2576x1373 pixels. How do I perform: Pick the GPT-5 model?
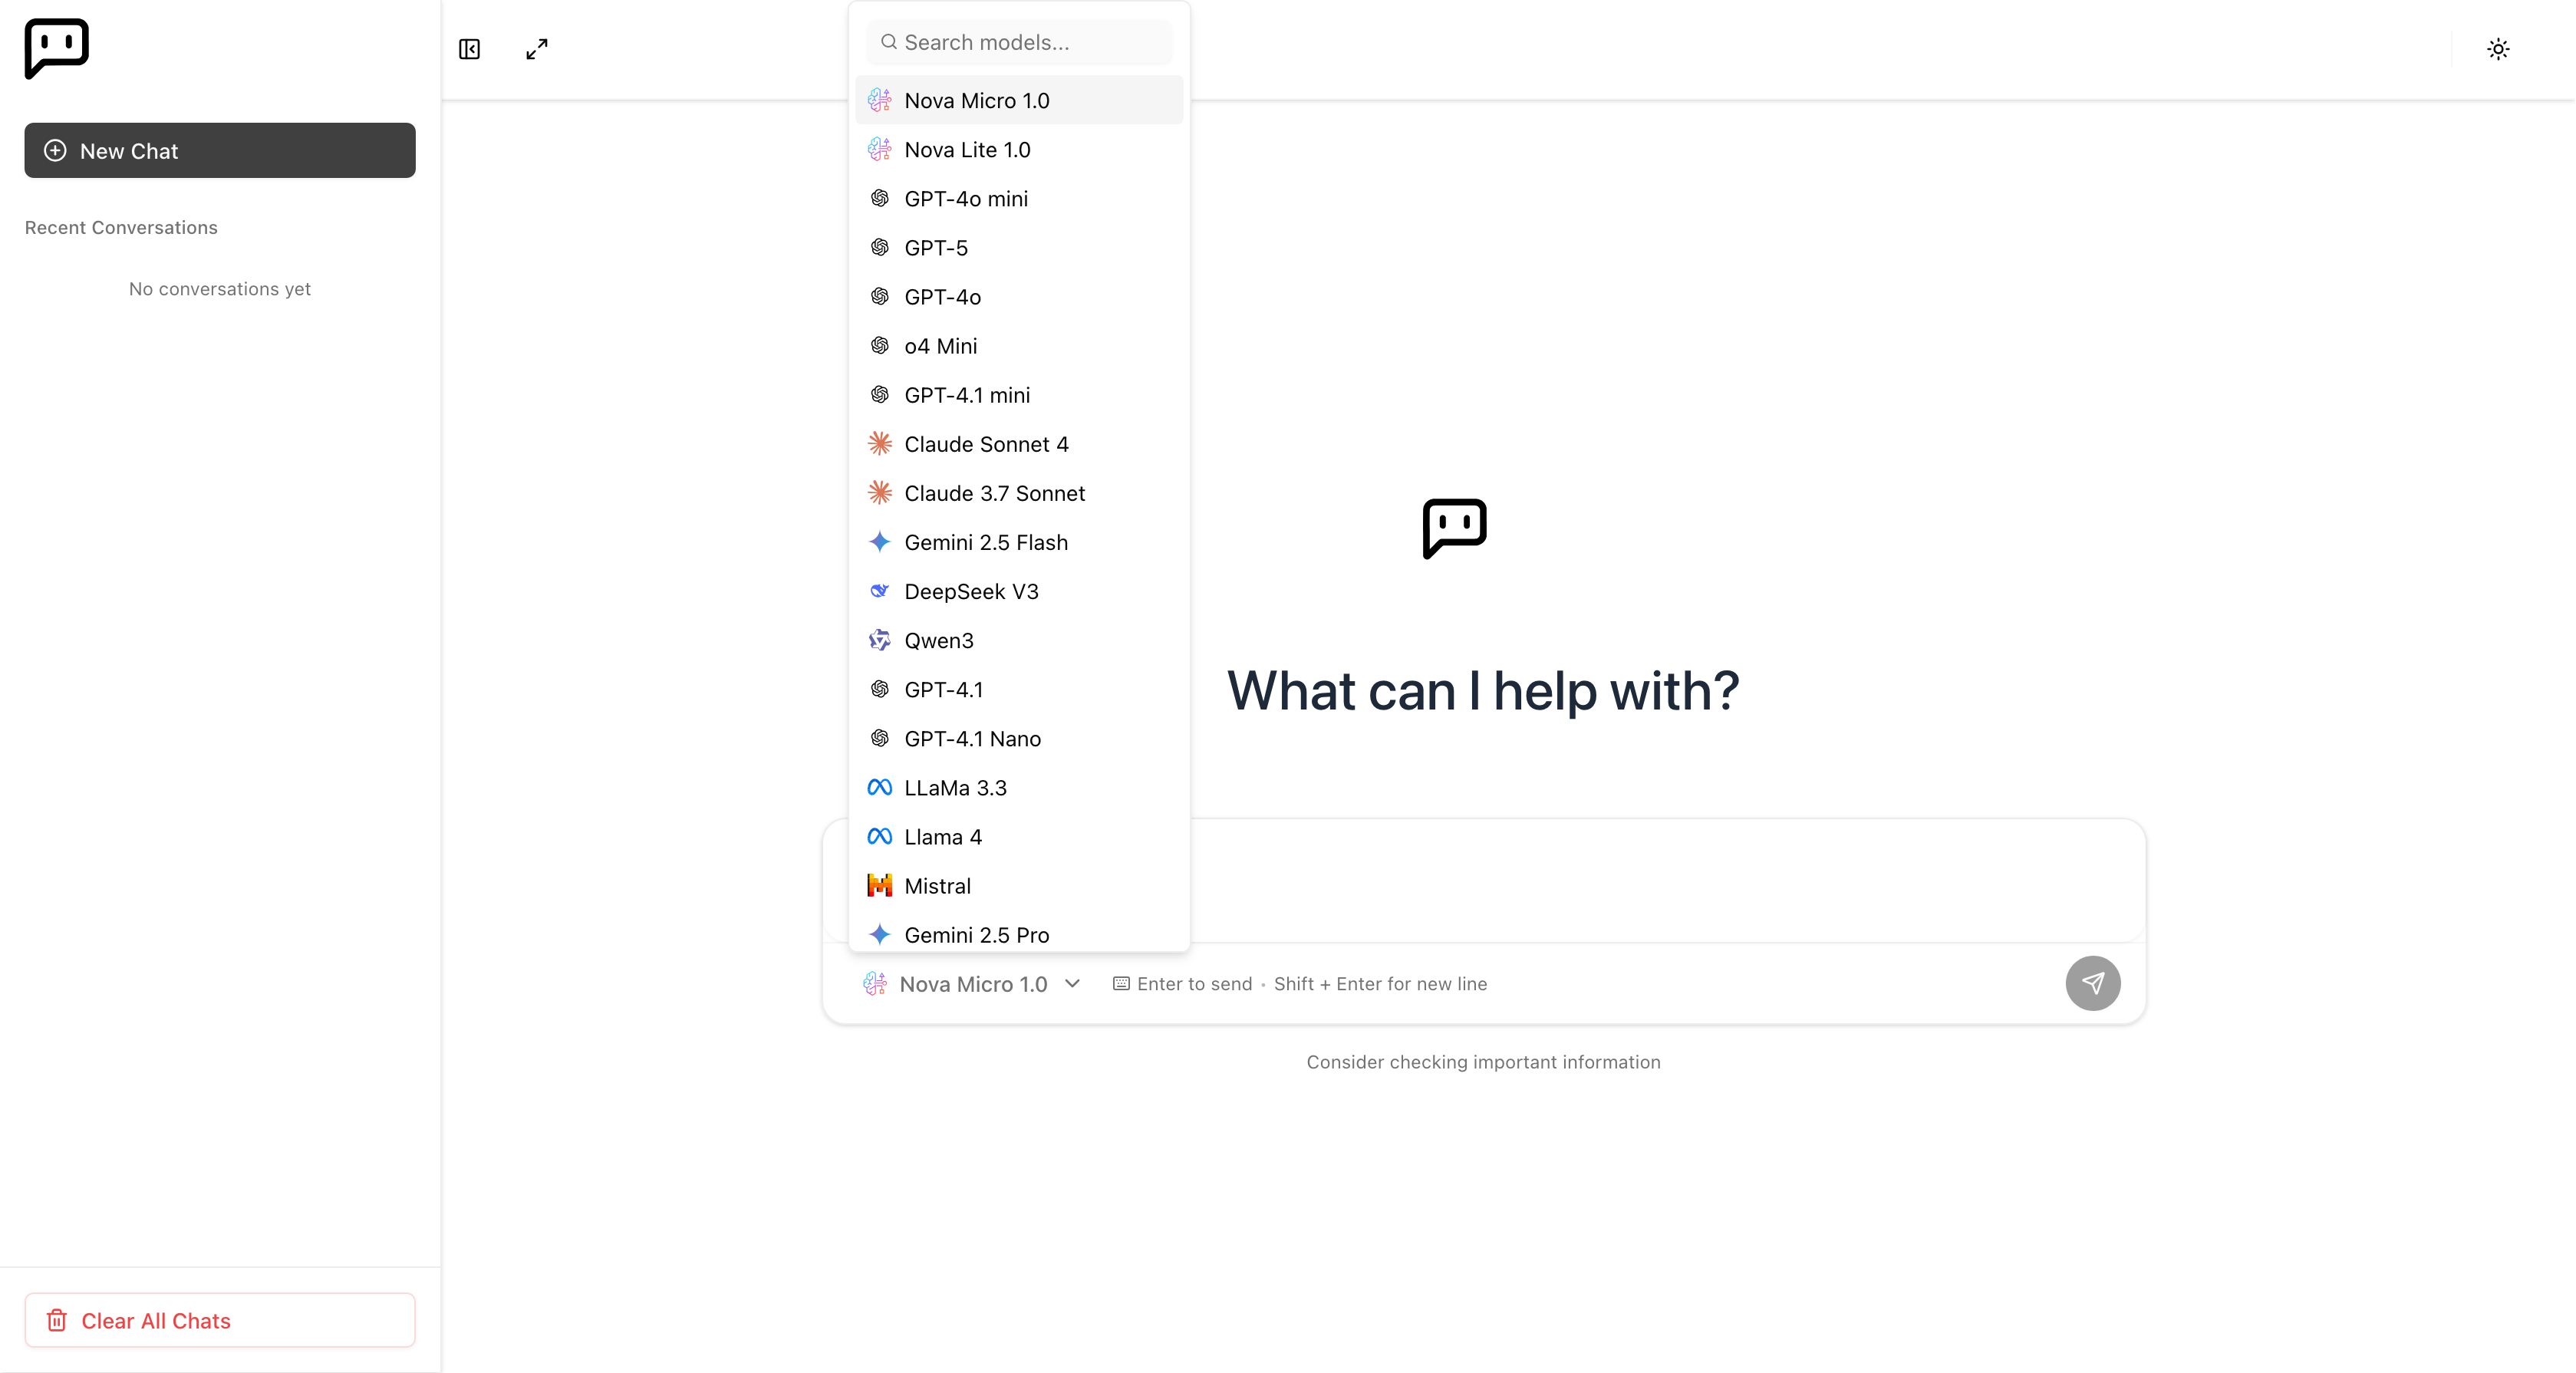pyautogui.click(x=1019, y=247)
